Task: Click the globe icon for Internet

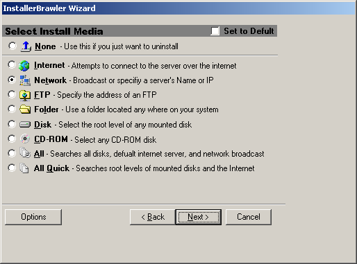Action: point(24,66)
